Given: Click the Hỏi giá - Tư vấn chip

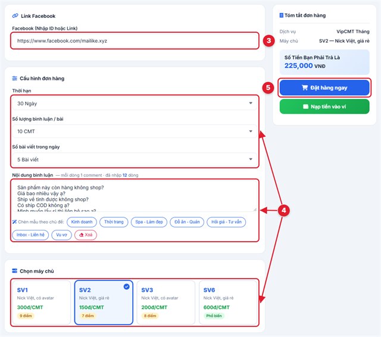Looking at the screenshot, I should 226,222.
